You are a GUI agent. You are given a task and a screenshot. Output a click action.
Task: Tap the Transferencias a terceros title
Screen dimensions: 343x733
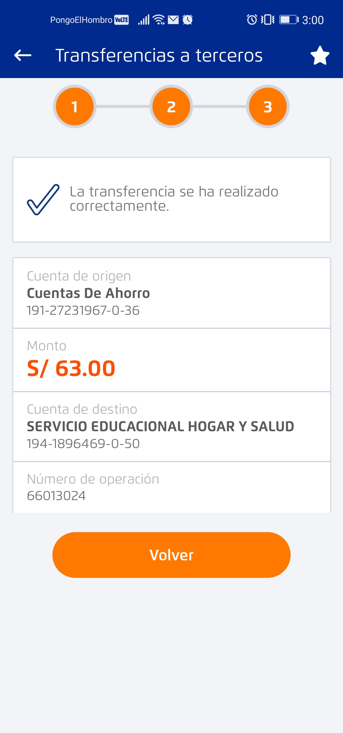click(x=159, y=55)
